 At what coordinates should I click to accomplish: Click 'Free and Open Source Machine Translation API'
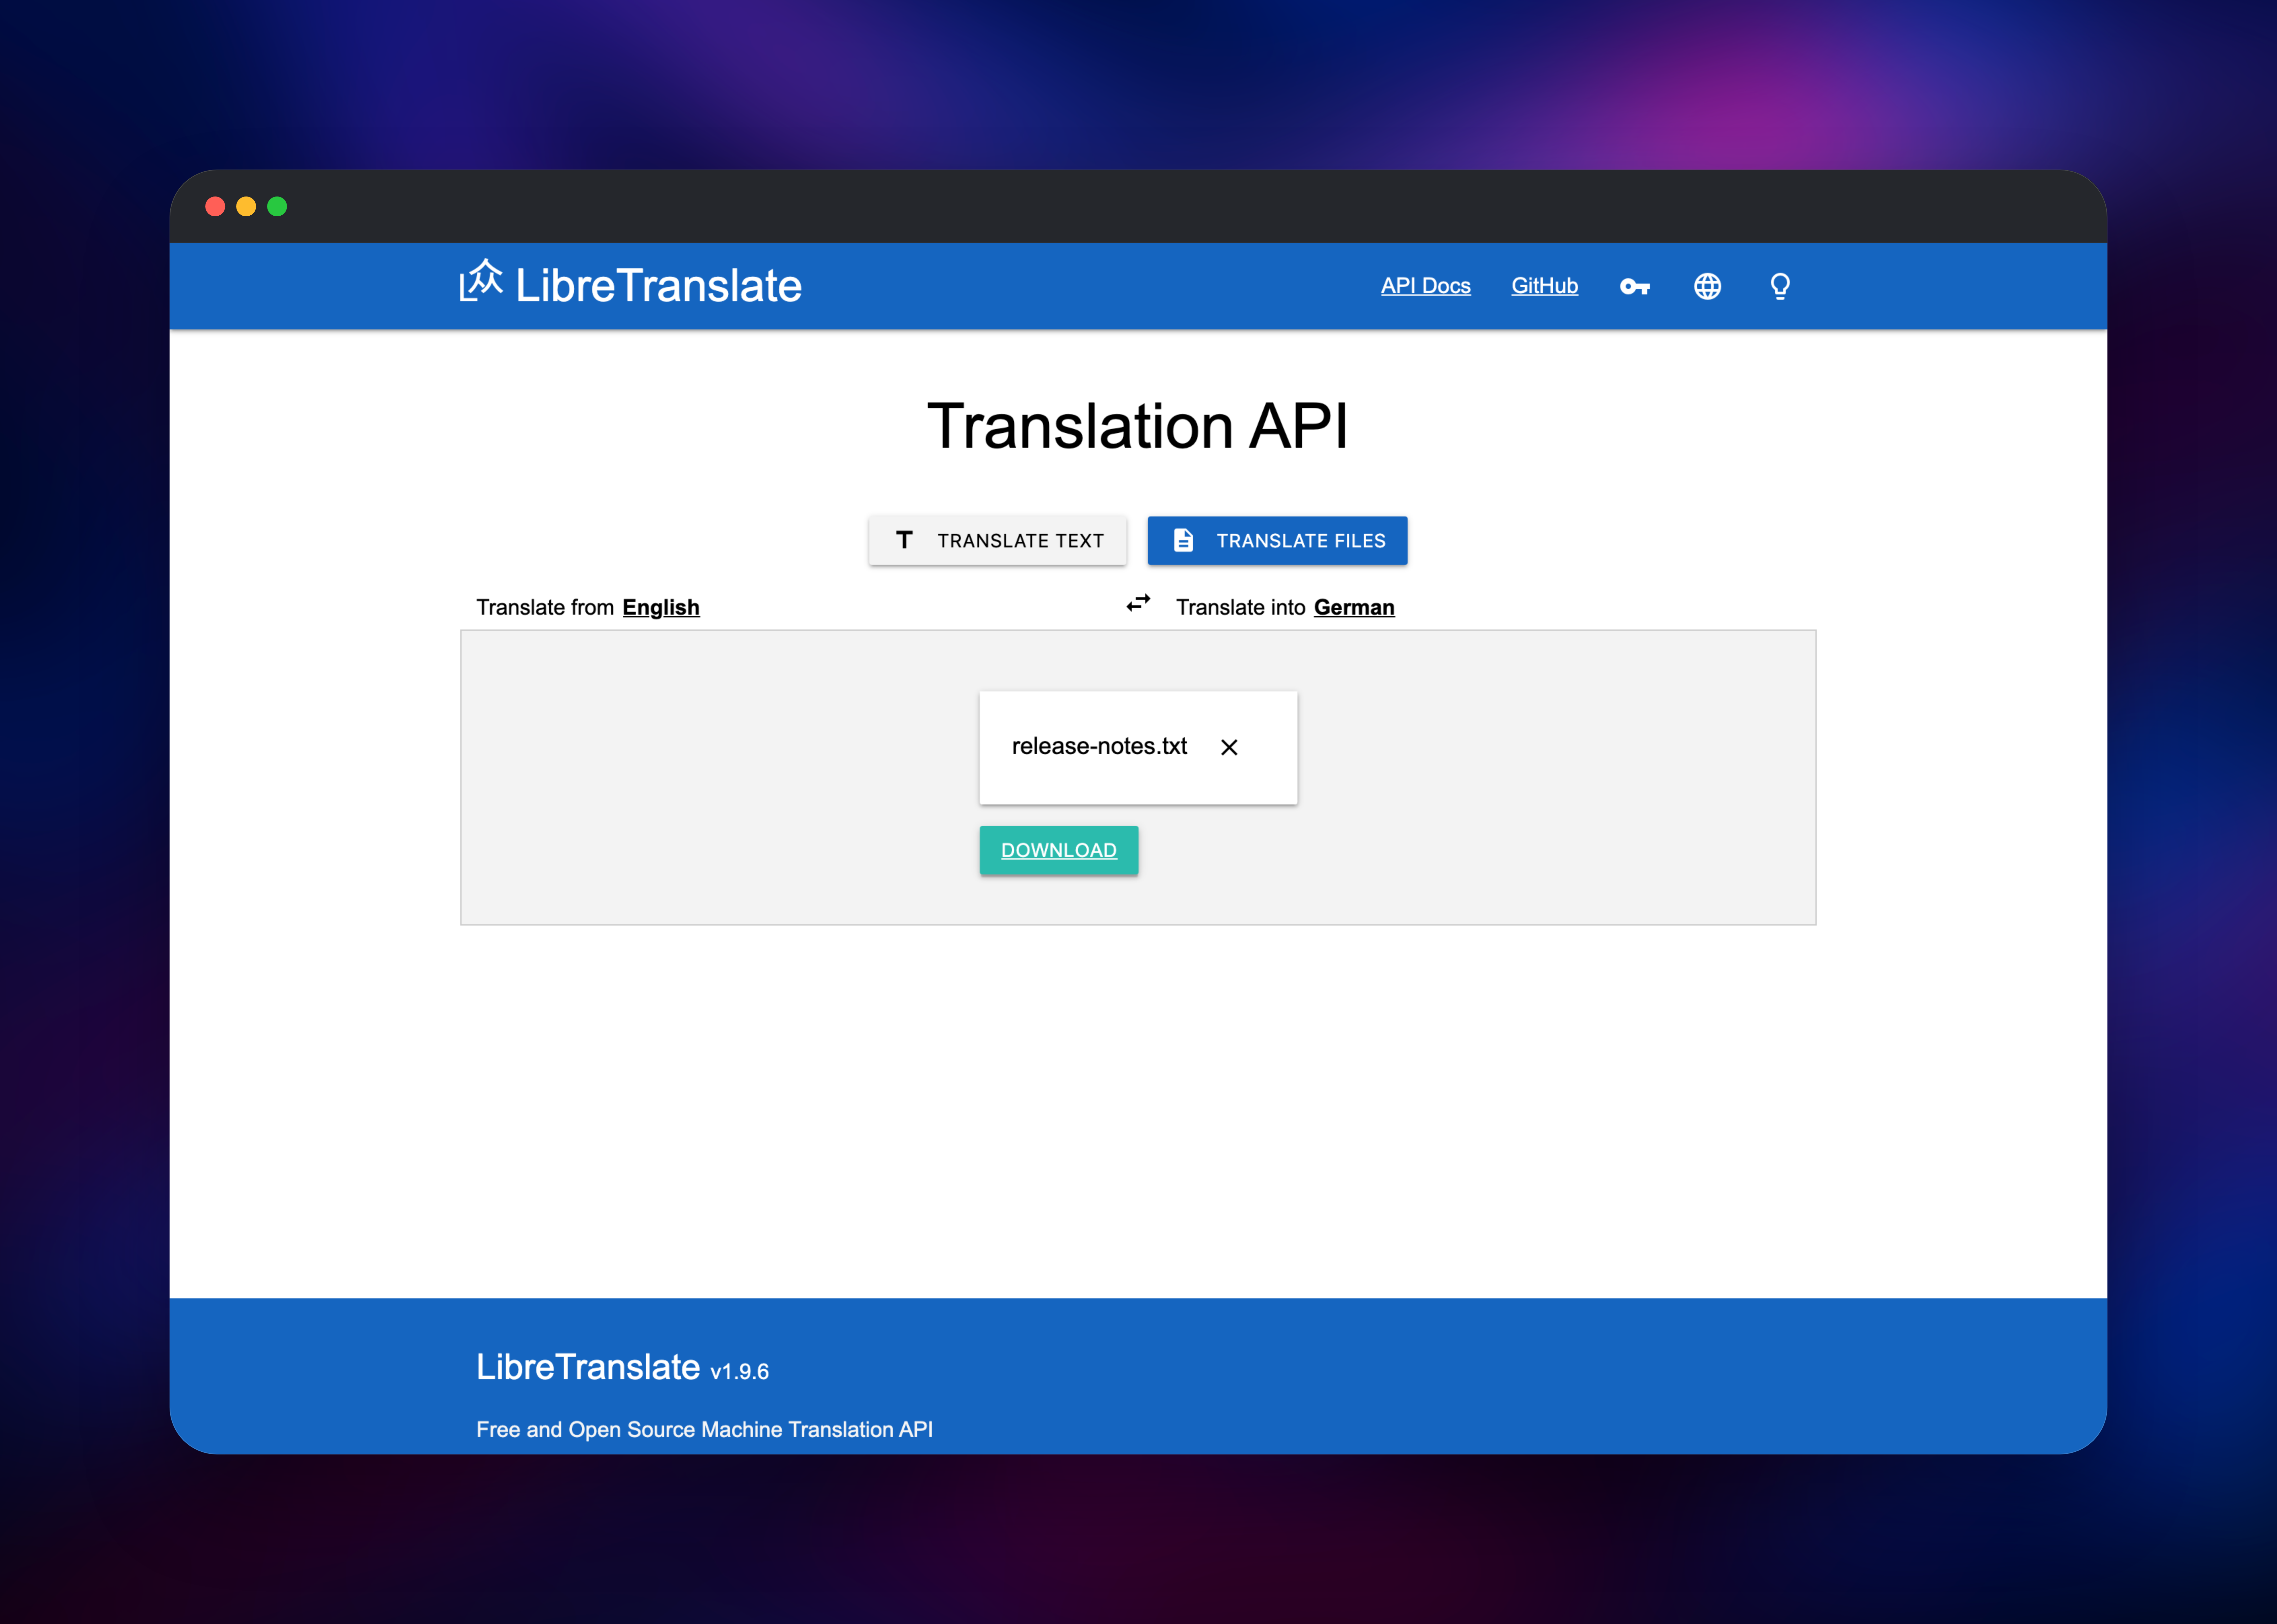pyautogui.click(x=704, y=1430)
